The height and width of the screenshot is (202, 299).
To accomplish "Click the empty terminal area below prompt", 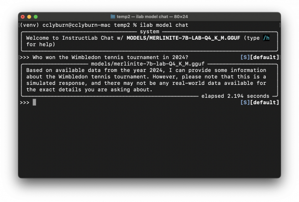I will [x=149, y=144].
